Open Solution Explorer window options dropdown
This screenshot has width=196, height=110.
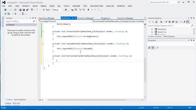[x=189, y=18]
